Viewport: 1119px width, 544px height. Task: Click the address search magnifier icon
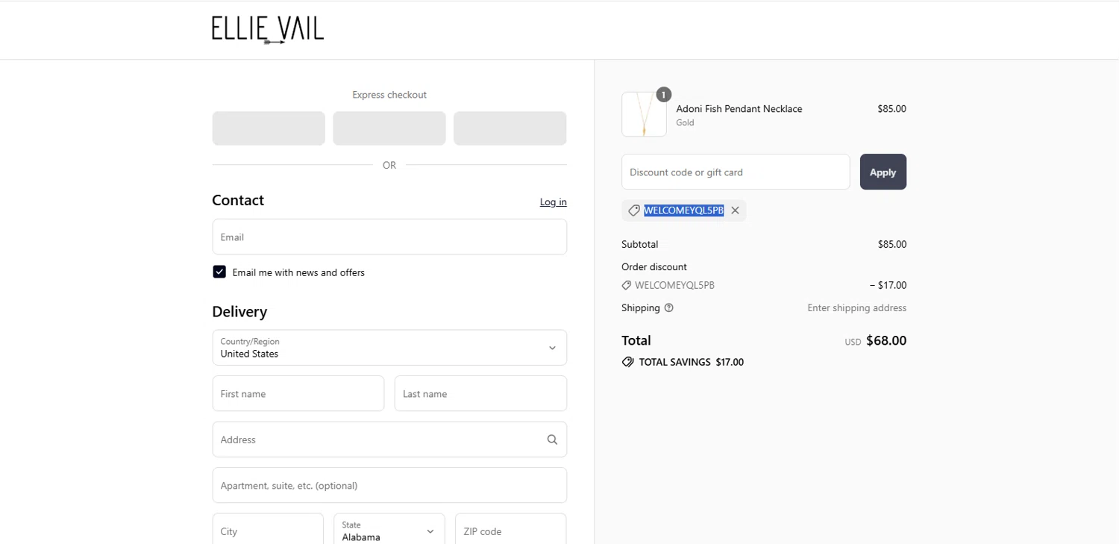tap(552, 440)
